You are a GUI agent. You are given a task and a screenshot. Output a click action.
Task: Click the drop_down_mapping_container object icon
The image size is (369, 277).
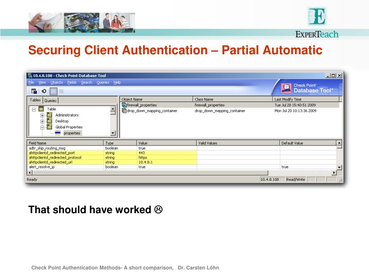(124, 111)
